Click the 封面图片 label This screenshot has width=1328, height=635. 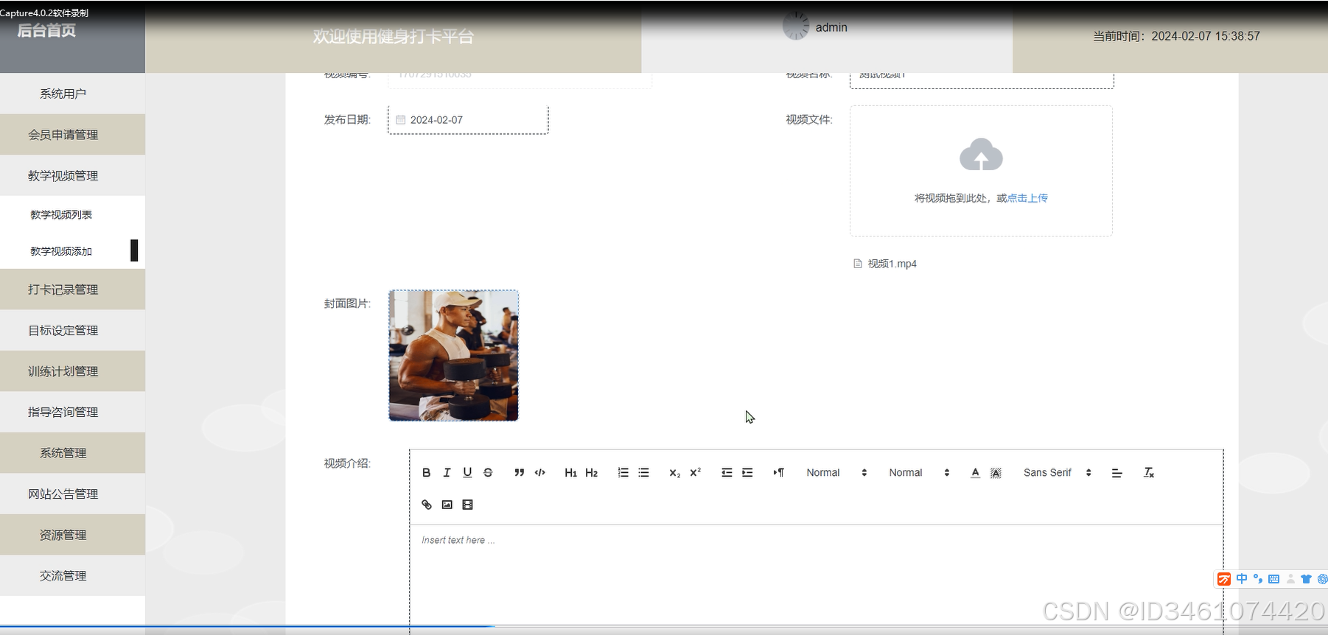(x=347, y=304)
